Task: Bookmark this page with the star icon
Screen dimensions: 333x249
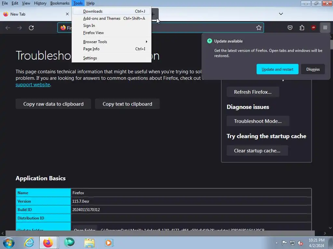Action: click(259, 28)
